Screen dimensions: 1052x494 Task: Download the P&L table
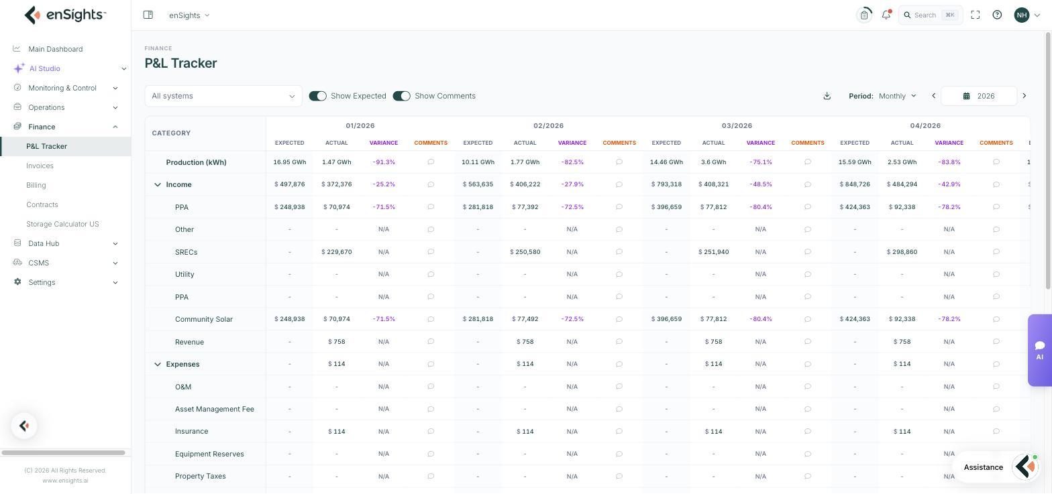tap(827, 96)
